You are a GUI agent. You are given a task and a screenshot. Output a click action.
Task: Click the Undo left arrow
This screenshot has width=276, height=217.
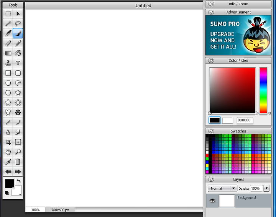(8, 171)
